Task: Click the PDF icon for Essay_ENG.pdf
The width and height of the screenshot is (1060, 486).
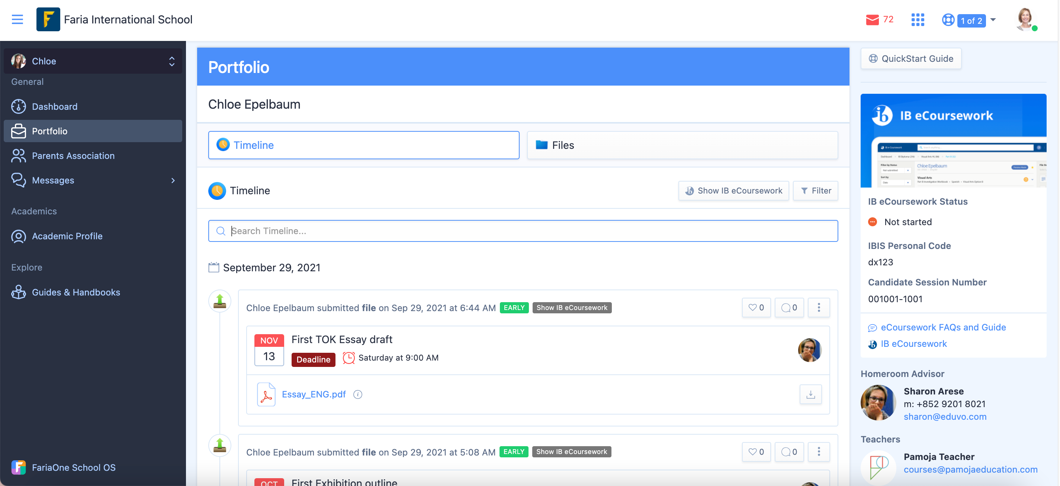Action: click(266, 394)
